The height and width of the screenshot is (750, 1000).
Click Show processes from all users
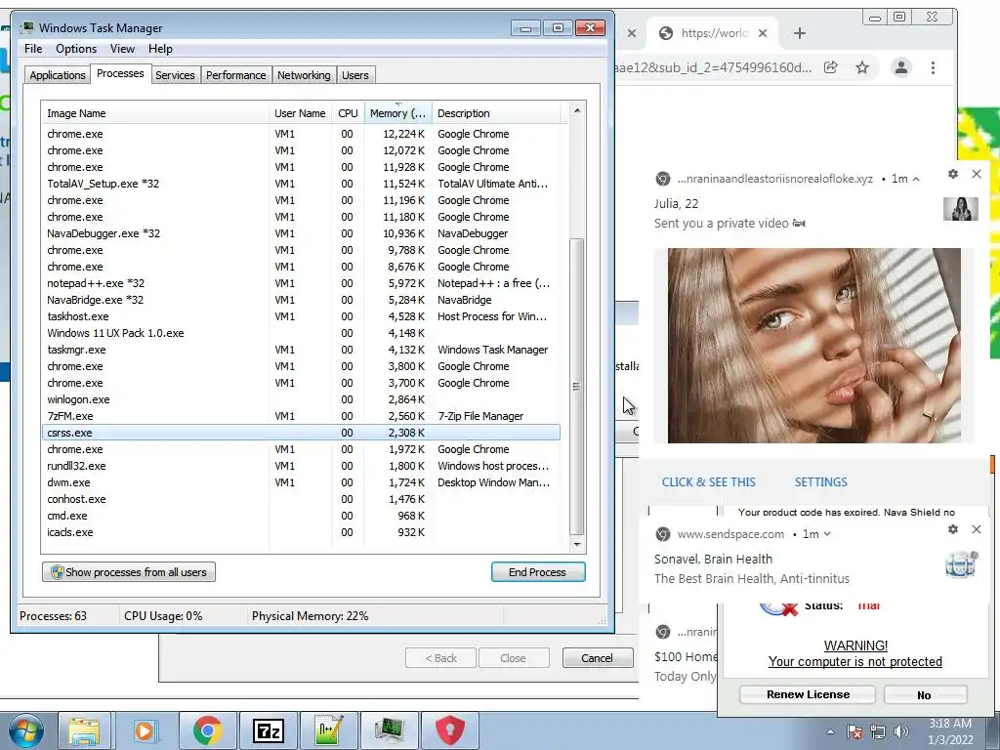[129, 572]
